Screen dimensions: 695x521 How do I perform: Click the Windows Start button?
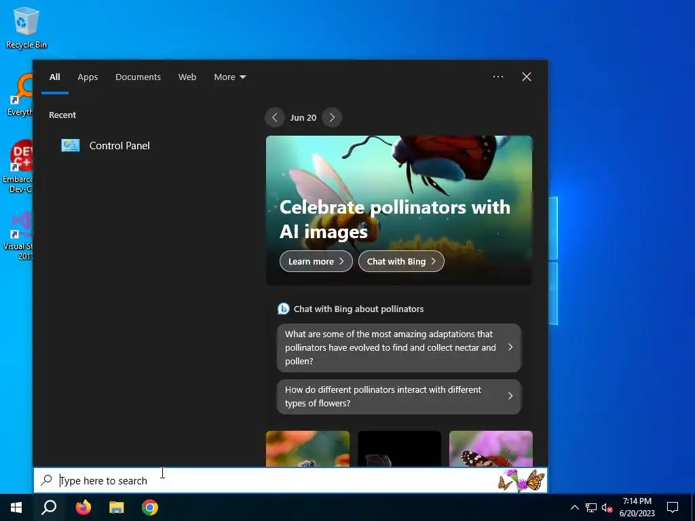[x=16, y=507]
